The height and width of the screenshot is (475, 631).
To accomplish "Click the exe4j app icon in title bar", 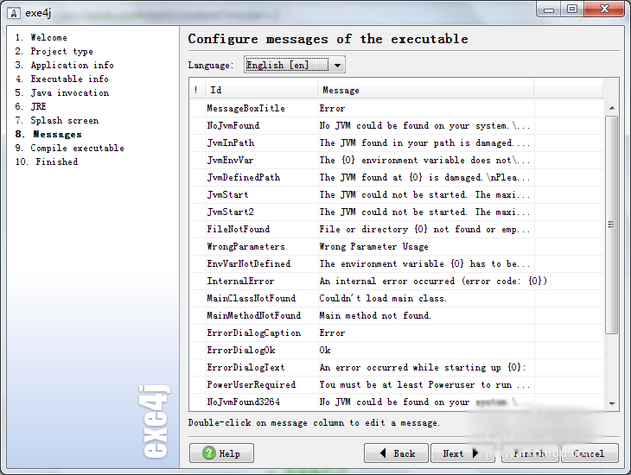I will [x=14, y=9].
